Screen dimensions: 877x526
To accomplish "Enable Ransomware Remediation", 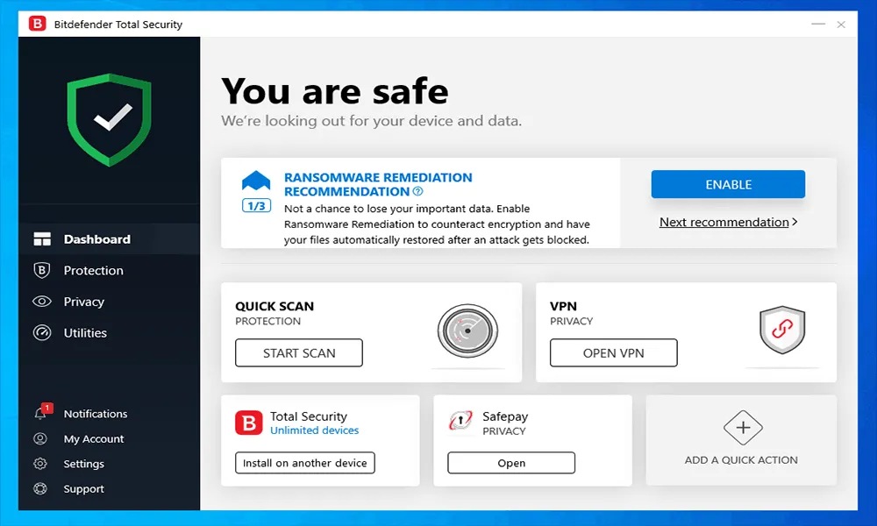I will click(x=727, y=184).
